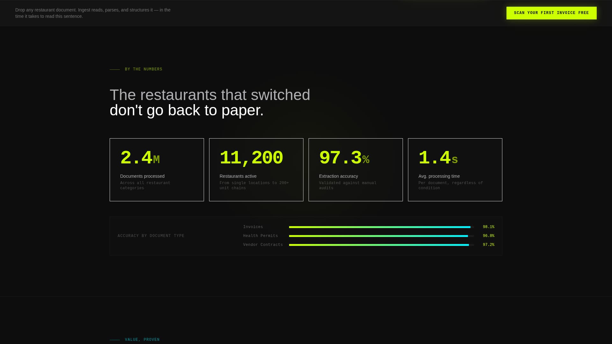
Task: Select the 11,200 Restaurants active card
Action: pos(256,170)
